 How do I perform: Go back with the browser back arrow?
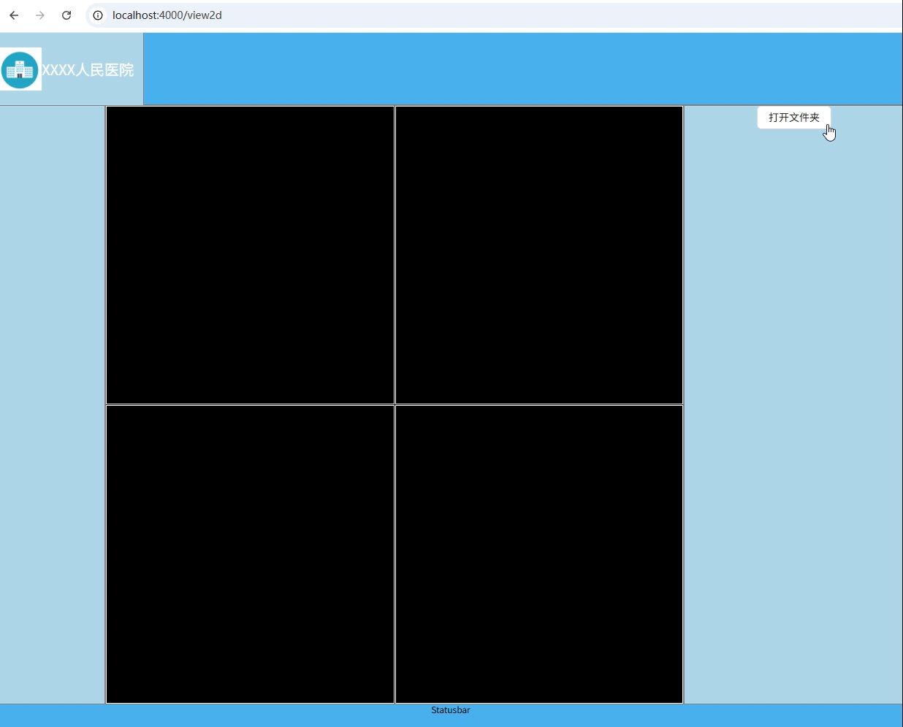click(14, 15)
